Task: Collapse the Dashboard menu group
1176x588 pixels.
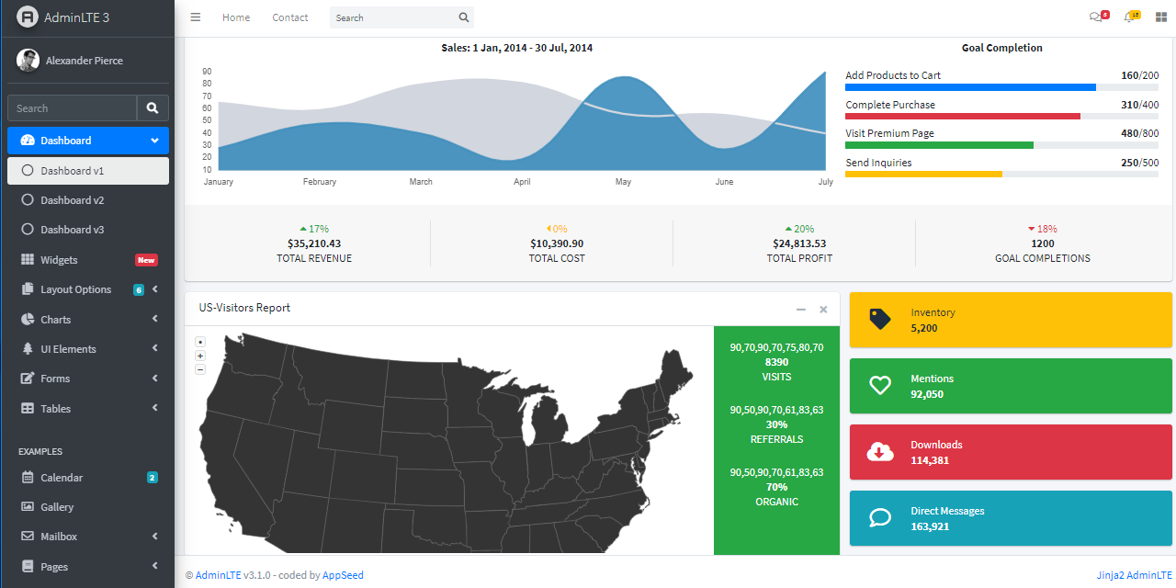Action: coord(88,141)
